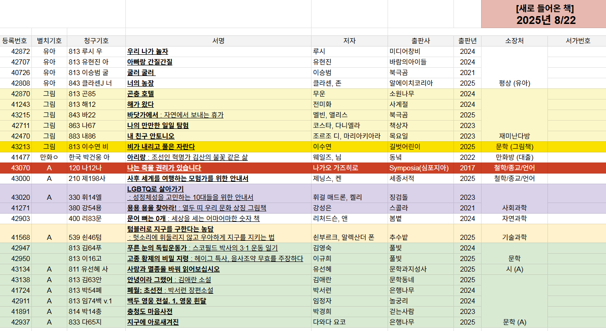606x331 pixels.
Task: Select call number cell 843 클라센J 너
Action: click(x=96, y=83)
